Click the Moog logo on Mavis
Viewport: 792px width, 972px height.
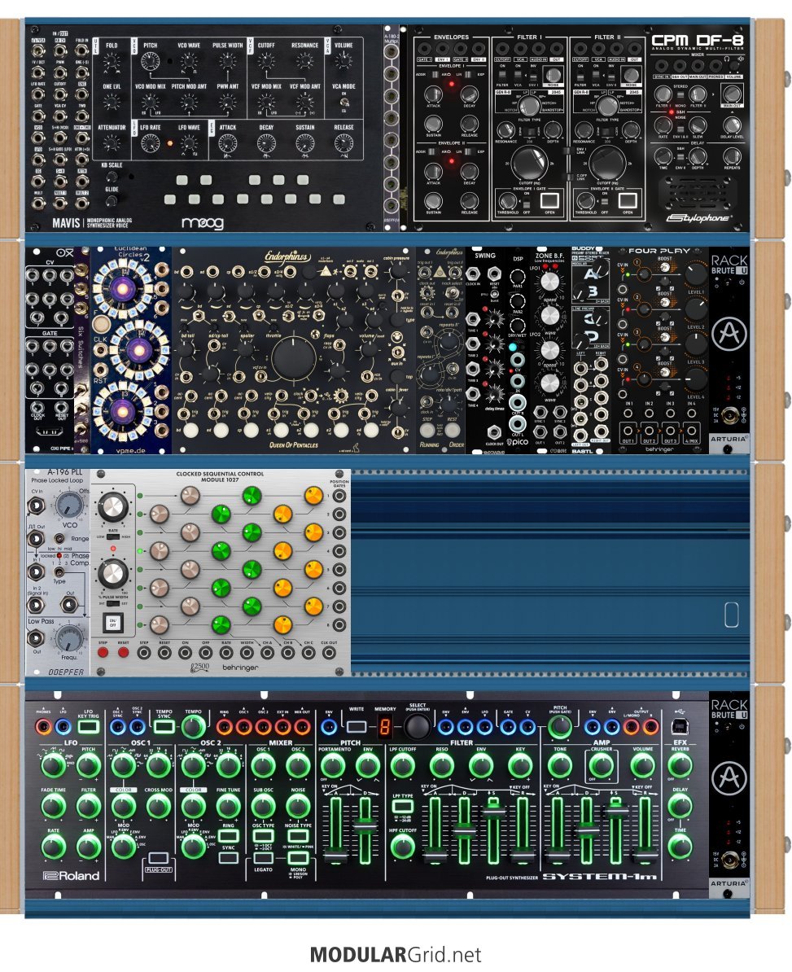[202, 222]
